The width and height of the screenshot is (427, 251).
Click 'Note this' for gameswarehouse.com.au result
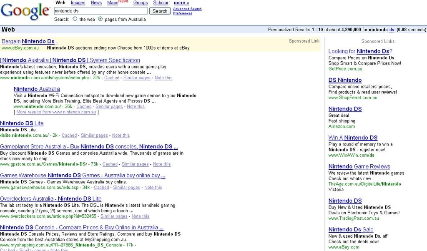153,188
